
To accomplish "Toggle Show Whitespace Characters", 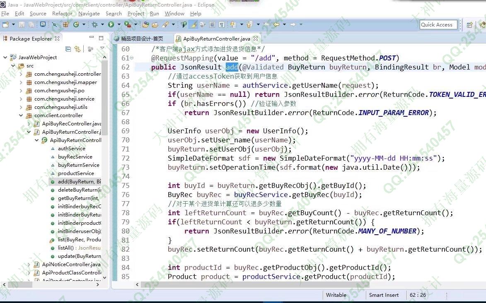I will pyautogui.click(x=222, y=24).
